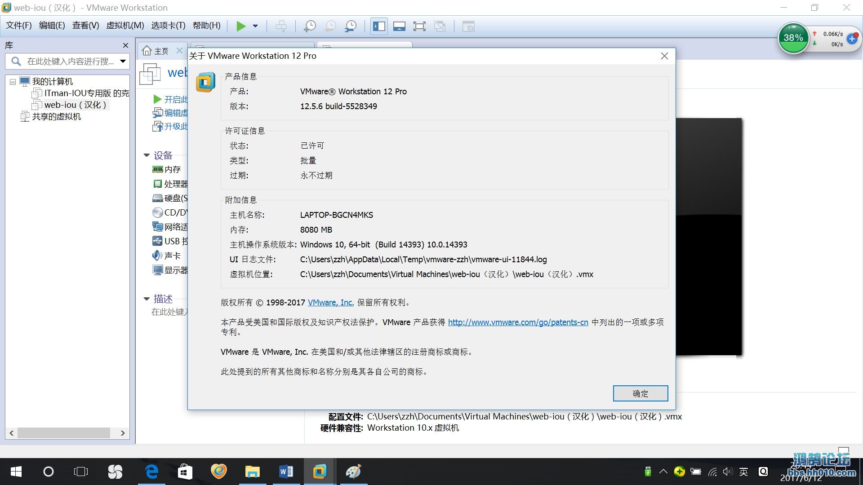Click 编辑虚拟机设置 link
863x485 pixels.
click(171, 113)
